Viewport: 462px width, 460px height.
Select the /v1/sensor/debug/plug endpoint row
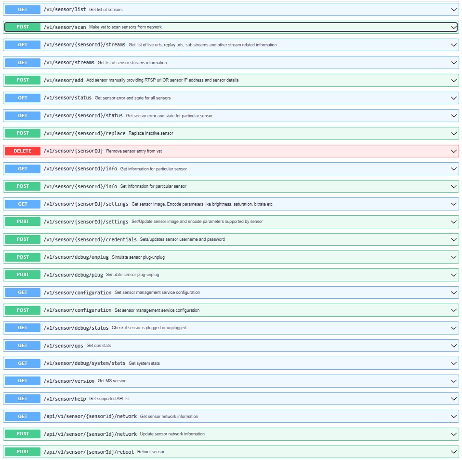click(231, 275)
